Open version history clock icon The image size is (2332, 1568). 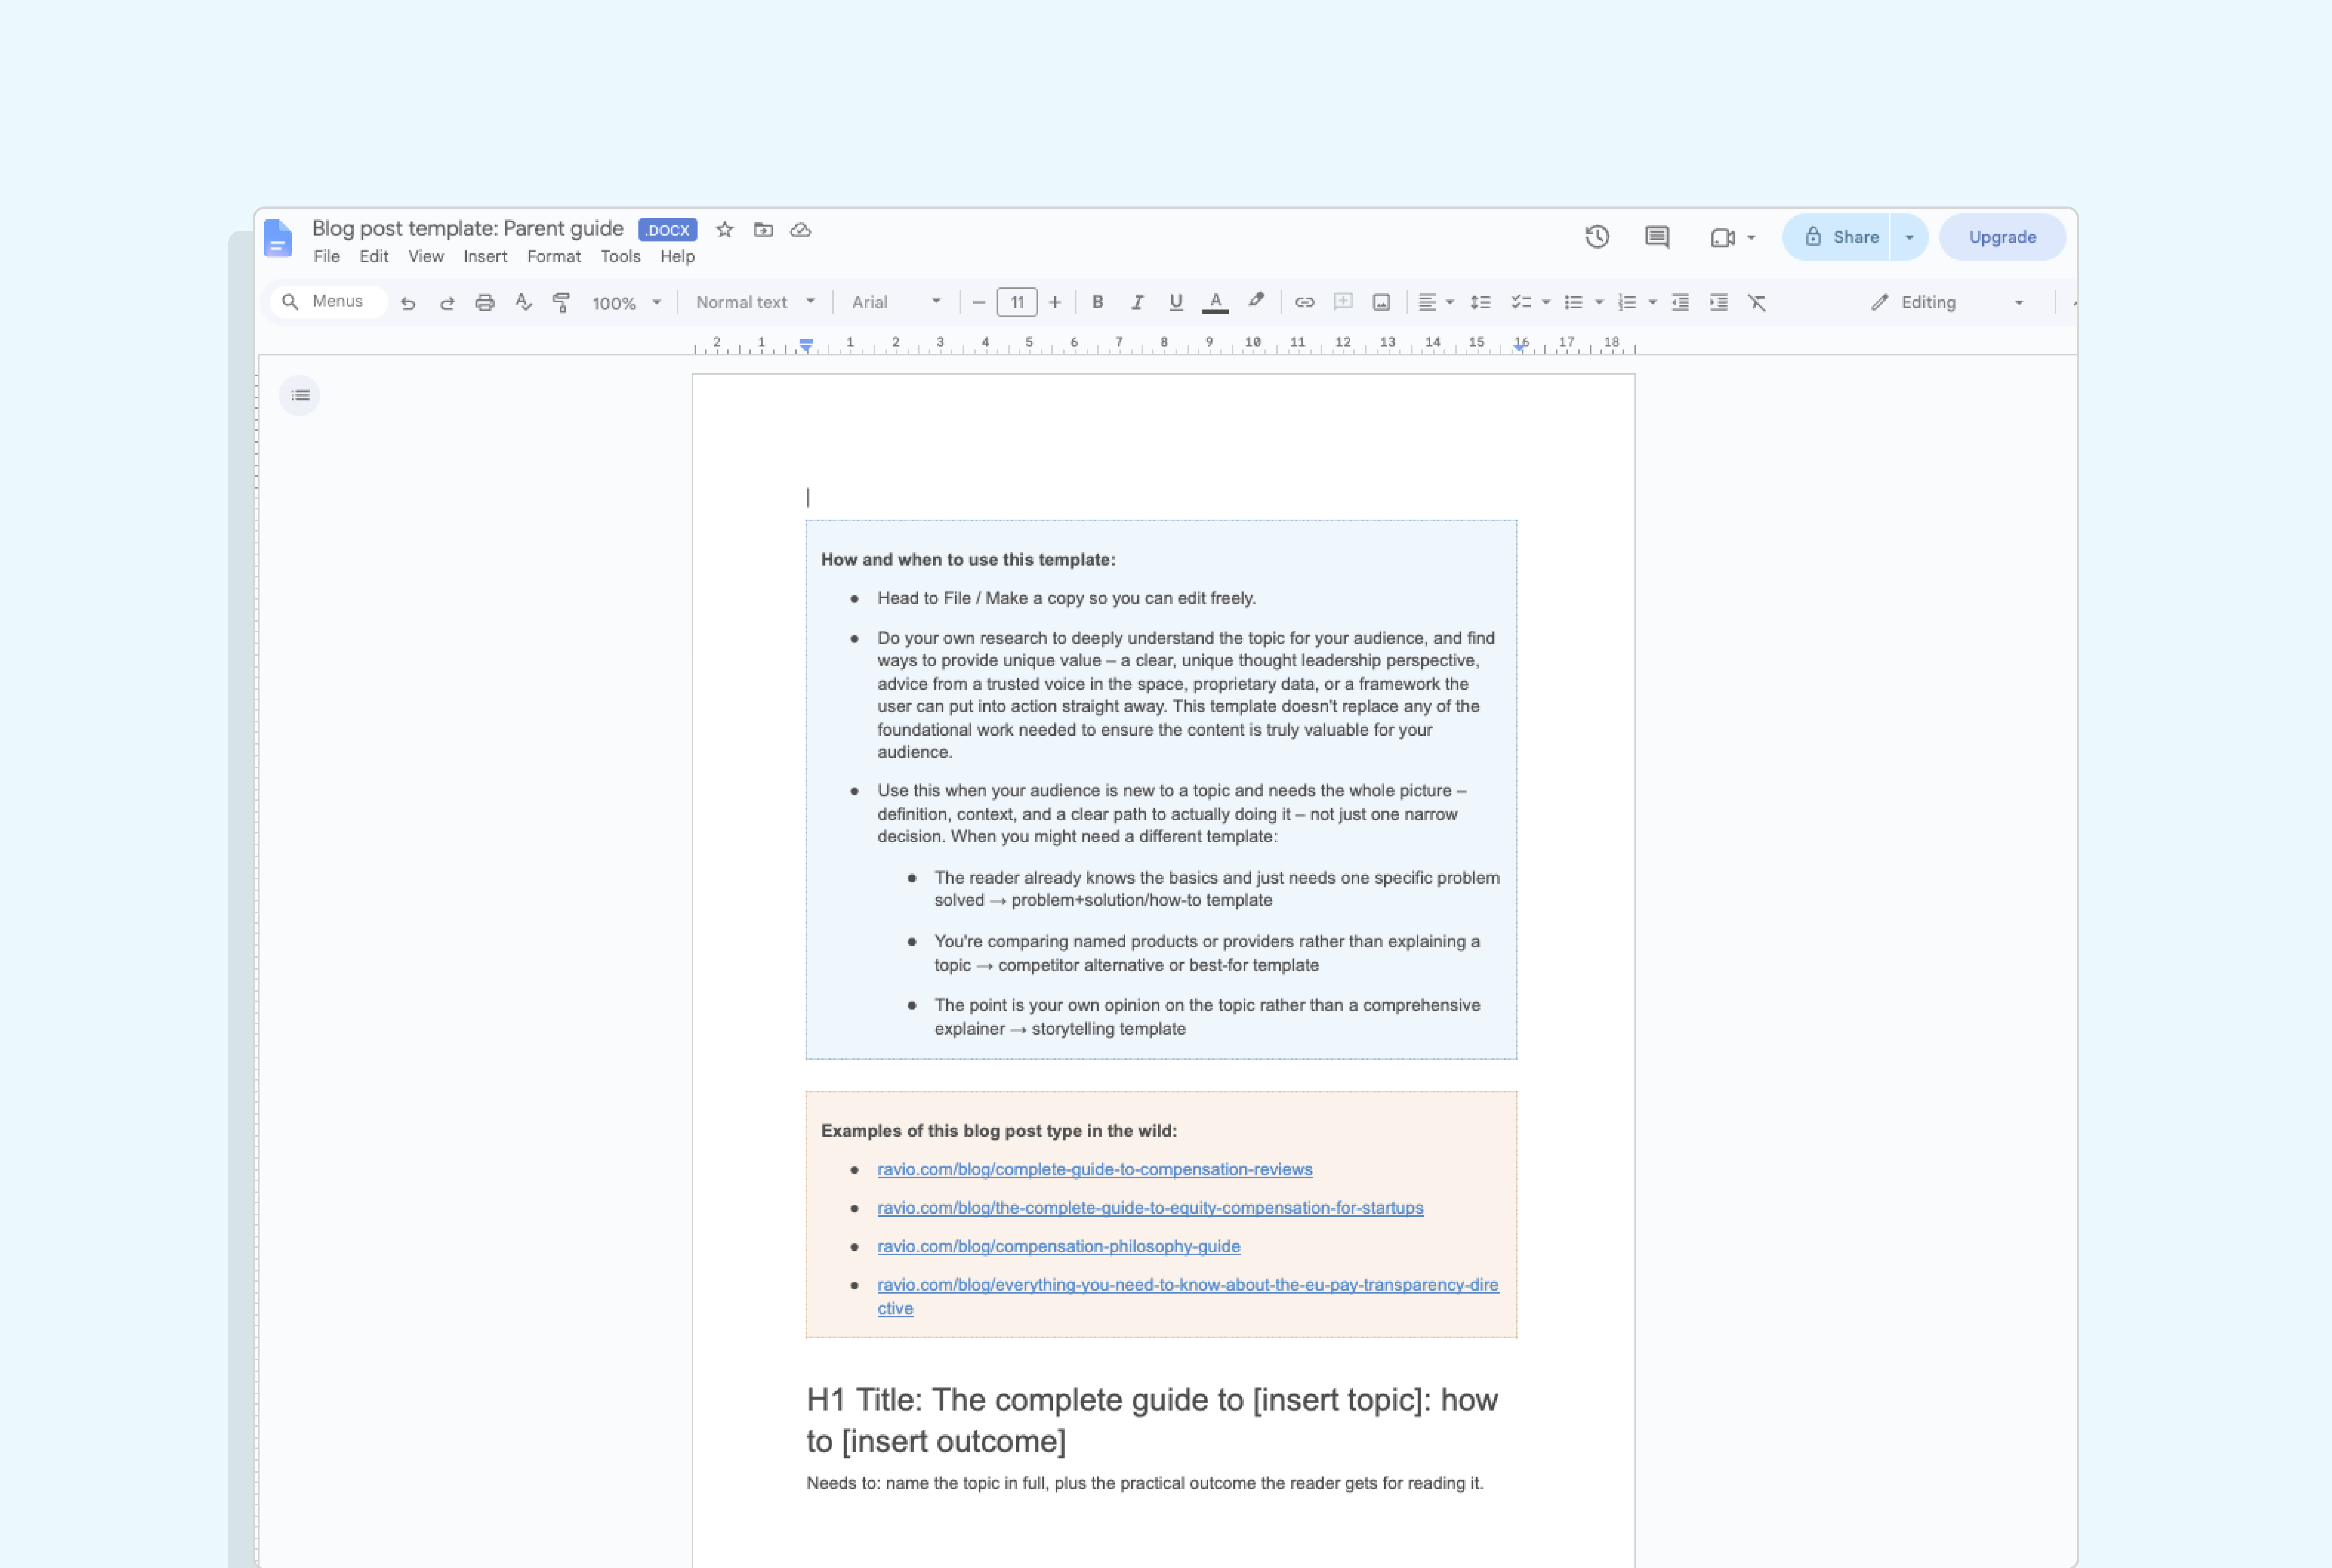tap(1597, 237)
